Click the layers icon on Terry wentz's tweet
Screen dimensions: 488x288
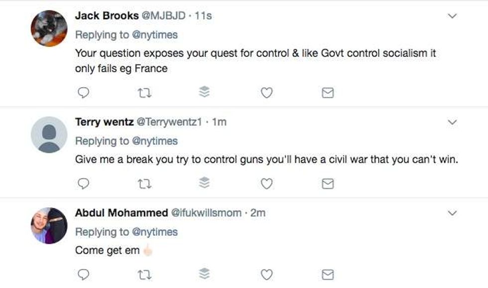click(204, 184)
